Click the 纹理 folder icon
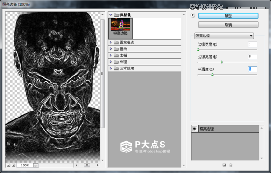This screenshot has height=173, width=271. point(116,62)
